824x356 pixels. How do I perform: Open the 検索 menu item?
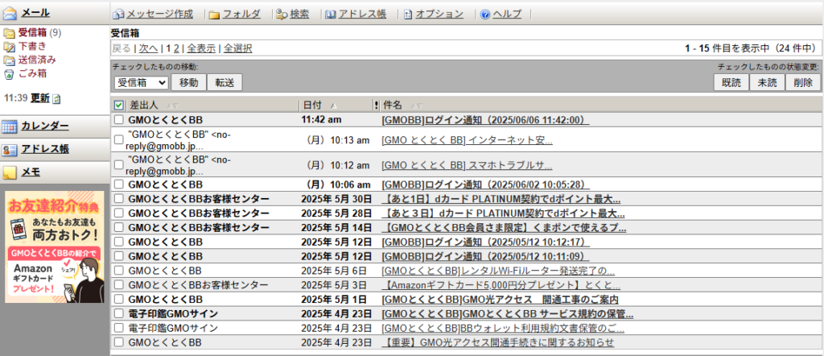(299, 14)
